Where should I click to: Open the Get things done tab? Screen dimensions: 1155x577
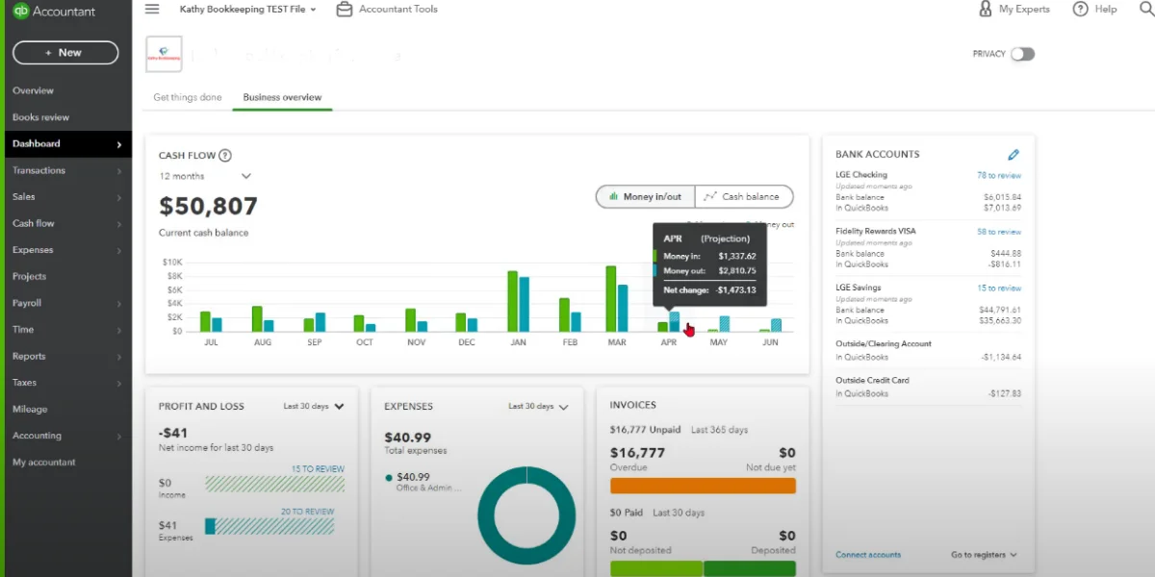tap(188, 97)
